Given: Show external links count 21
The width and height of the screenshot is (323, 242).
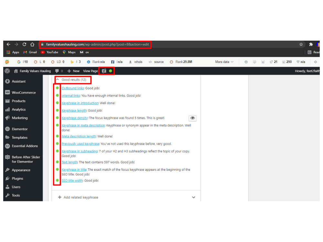Looking at the screenshot, I should click(274, 62).
